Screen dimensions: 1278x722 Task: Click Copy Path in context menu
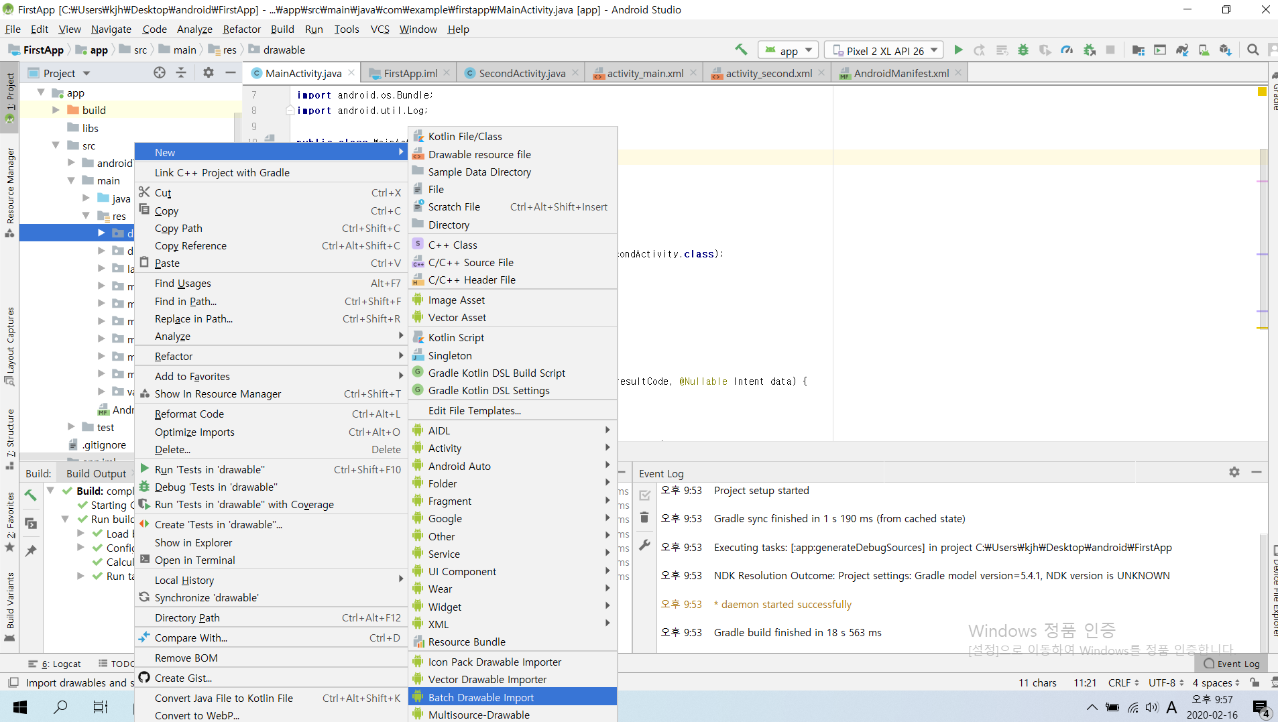(x=271, y=228)
